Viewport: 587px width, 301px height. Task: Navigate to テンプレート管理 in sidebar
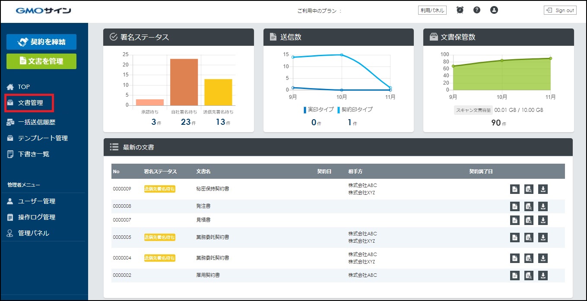[x=42, y=138]
